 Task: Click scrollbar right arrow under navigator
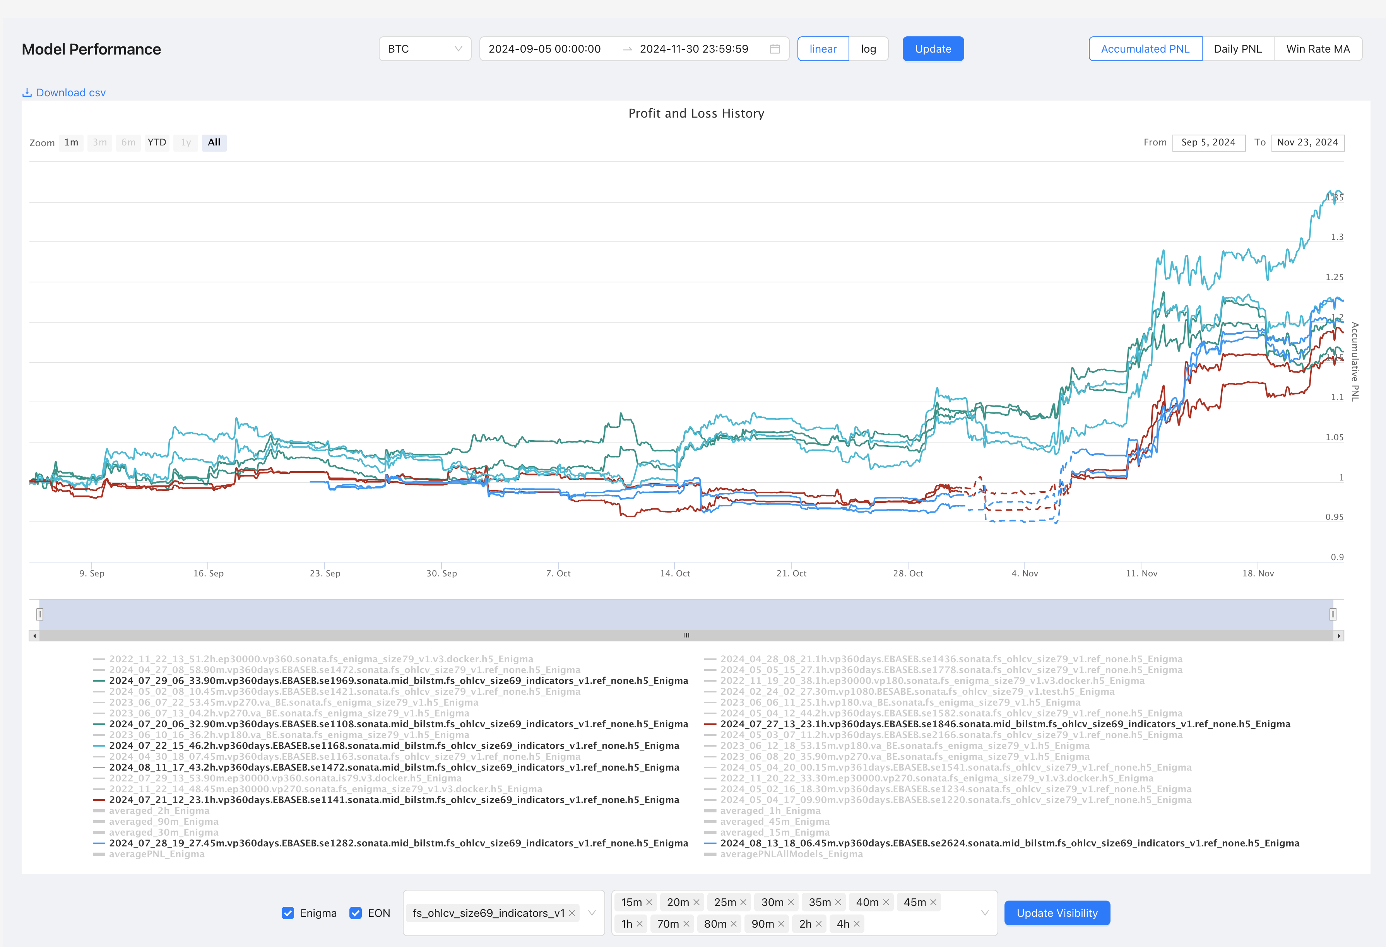point(1339,636)
